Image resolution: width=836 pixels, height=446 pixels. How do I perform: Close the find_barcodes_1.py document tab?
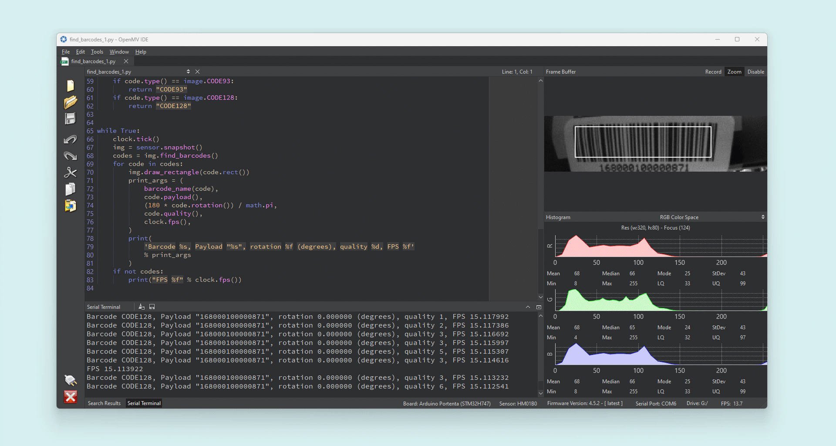[x=126, y=61]
